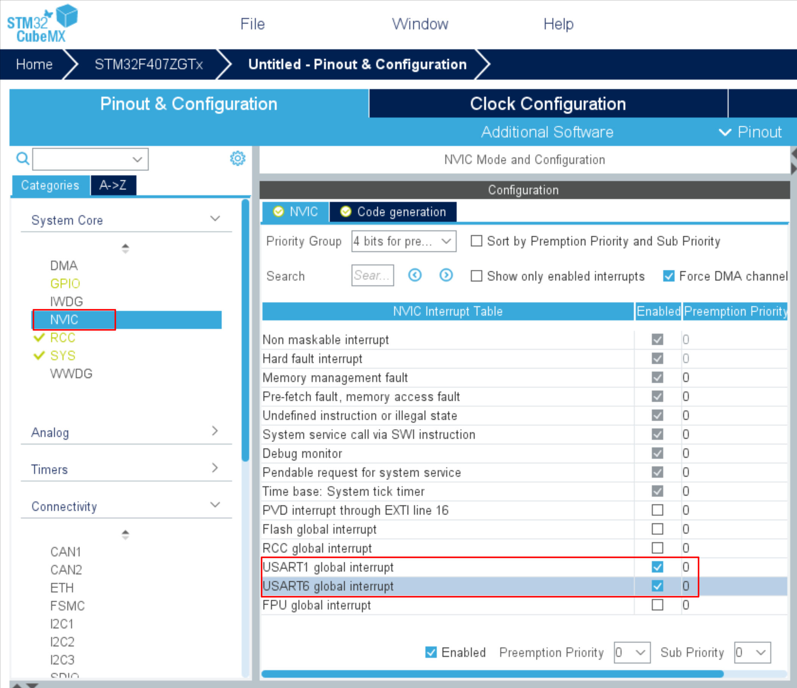Enable the FPU global interrupt checkbox

(x=657, y=605)
